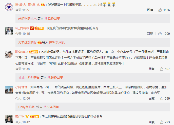Screen dimensions: 174x125
Task: Visit Cony兔叽酱- profile link
Action: pyautogui.click(x=27, y=107)
